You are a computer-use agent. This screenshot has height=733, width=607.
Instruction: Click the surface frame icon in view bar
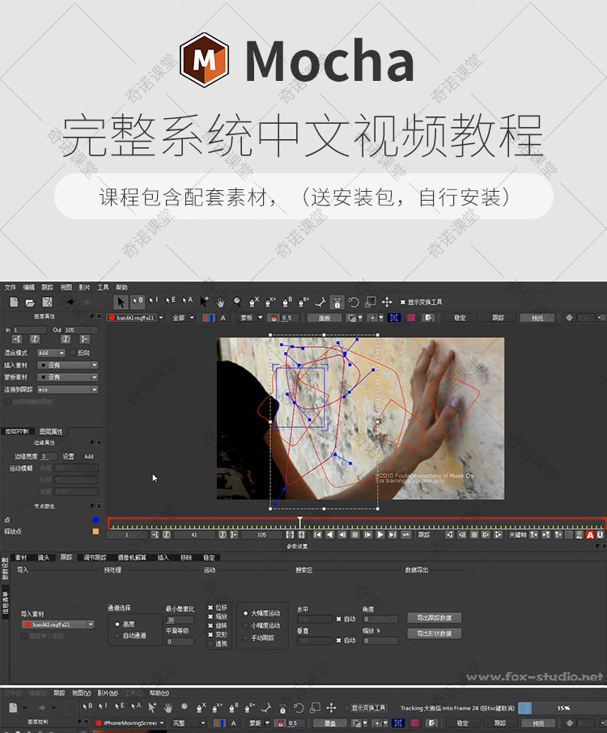[394, 318]
